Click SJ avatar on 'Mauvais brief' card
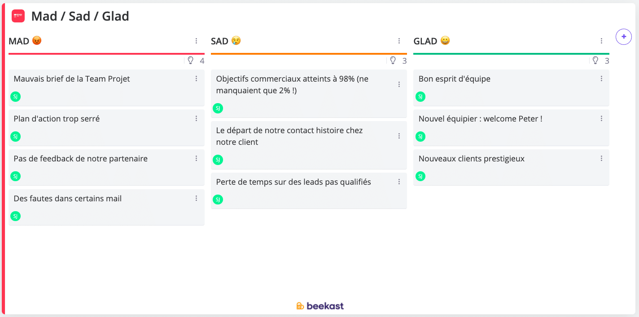The width and height of the screenshot is (639, 317). point(16,96)
